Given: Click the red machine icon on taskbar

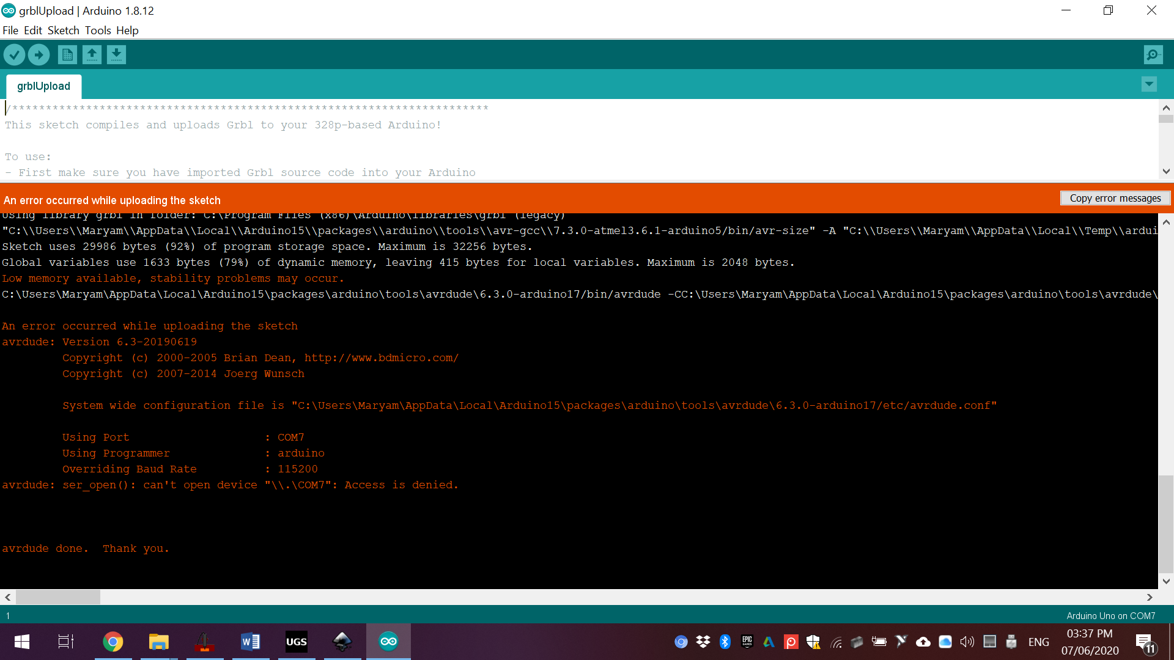Looking at the screenshot, I should click(205, 642).
